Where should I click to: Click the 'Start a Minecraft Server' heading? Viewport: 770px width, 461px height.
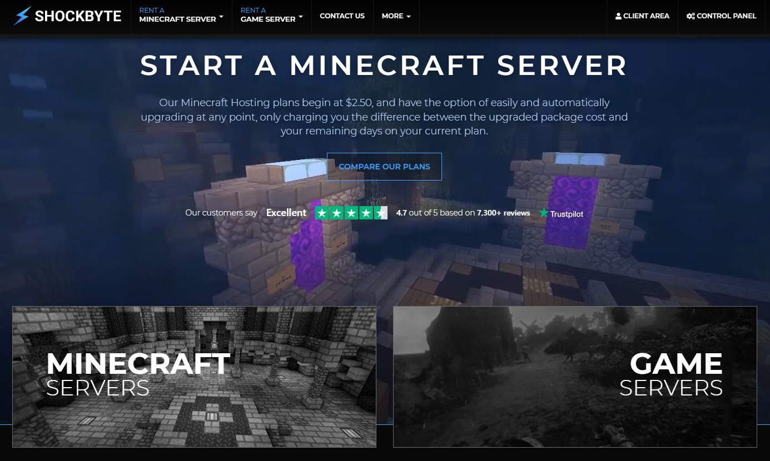(384, 66)
